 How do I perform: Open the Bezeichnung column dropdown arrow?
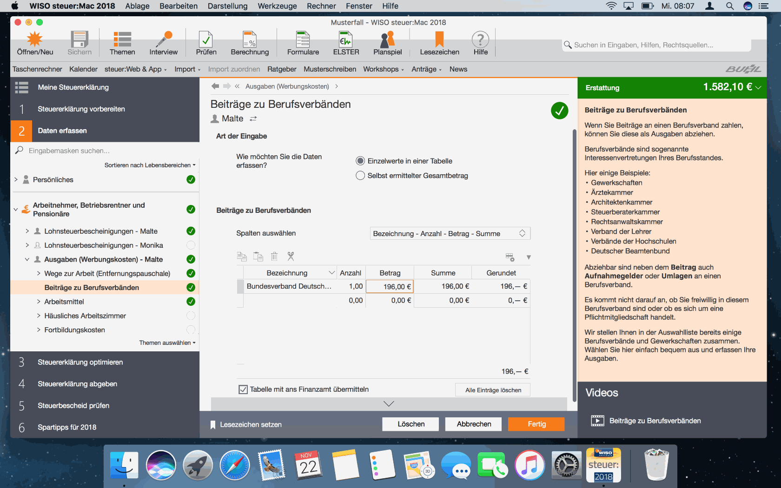tap(331, 273)
